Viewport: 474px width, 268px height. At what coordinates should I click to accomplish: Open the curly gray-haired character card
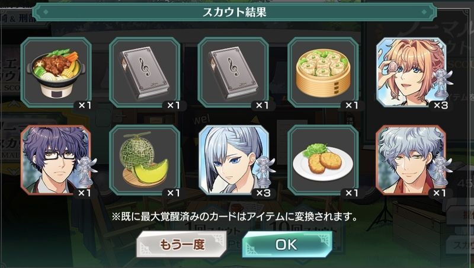(411, 160)
